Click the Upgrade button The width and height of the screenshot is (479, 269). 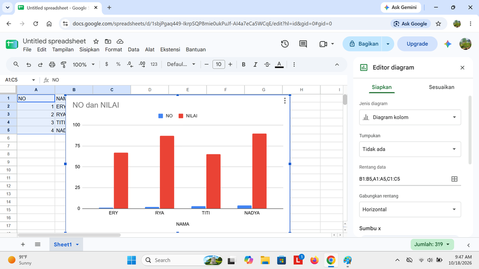click(417, 44)
